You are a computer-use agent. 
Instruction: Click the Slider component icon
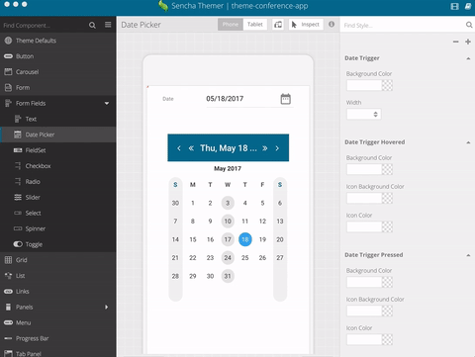18,197
